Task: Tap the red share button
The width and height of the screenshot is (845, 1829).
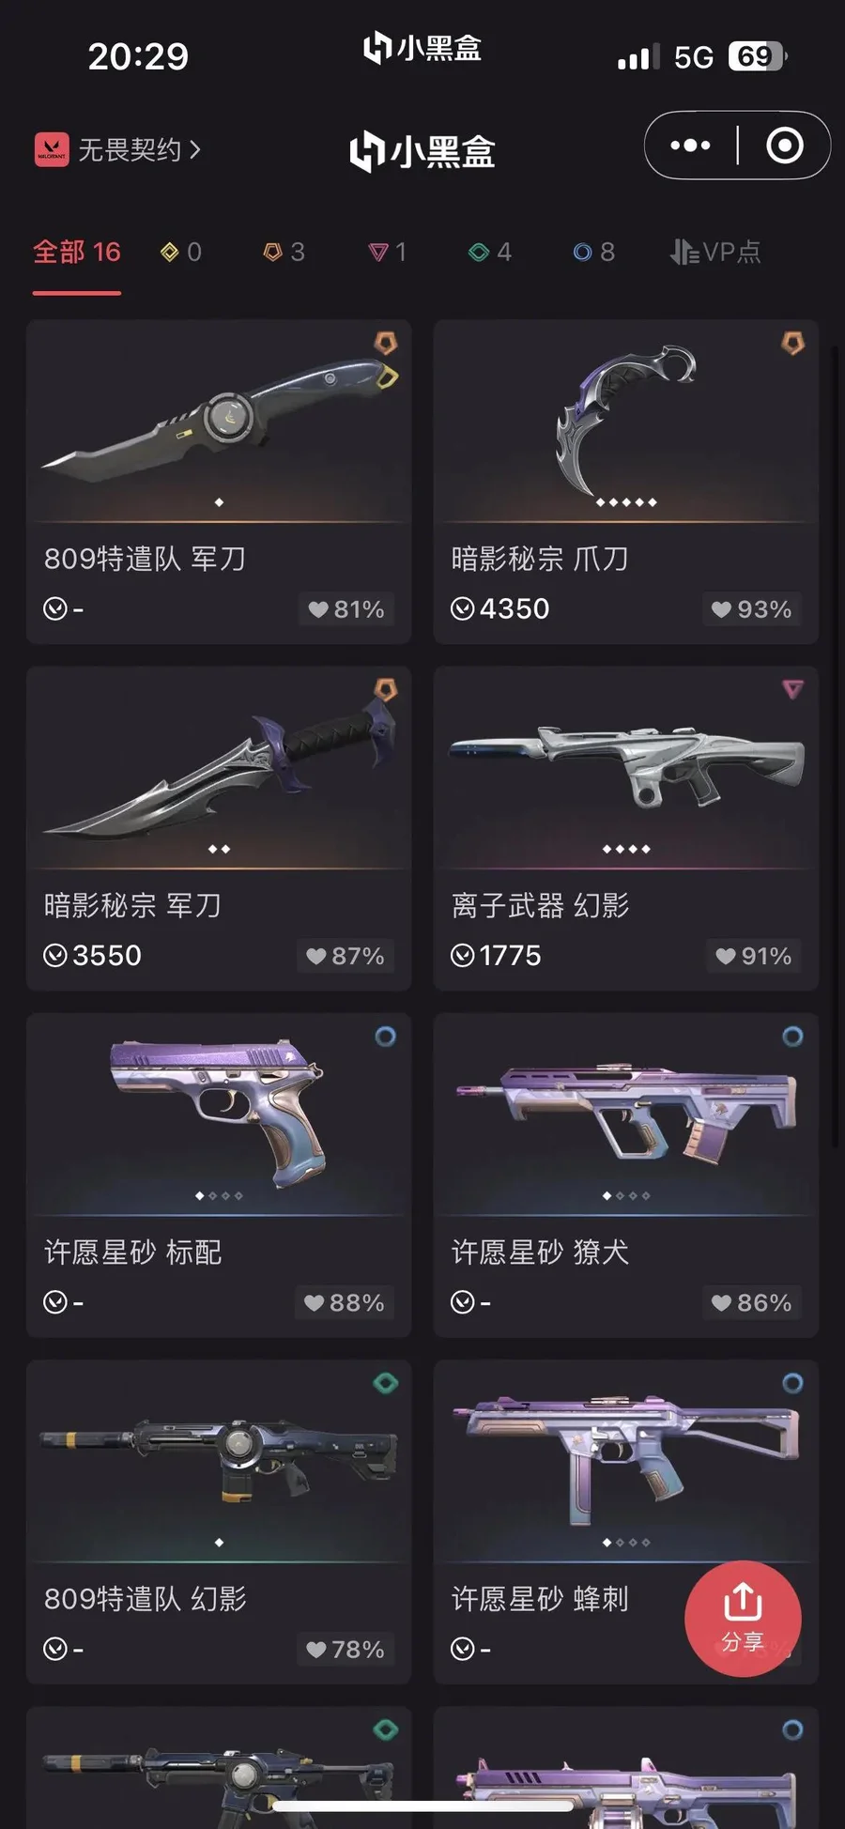Action: 743,1619
